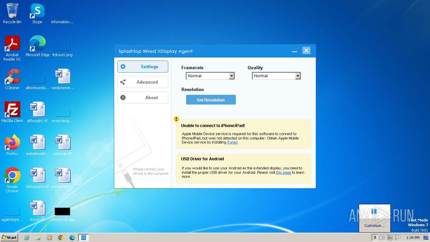Select the medicinewe document icon
The height and width of the screenshot is (242, 430).
(x=62, y=79)
